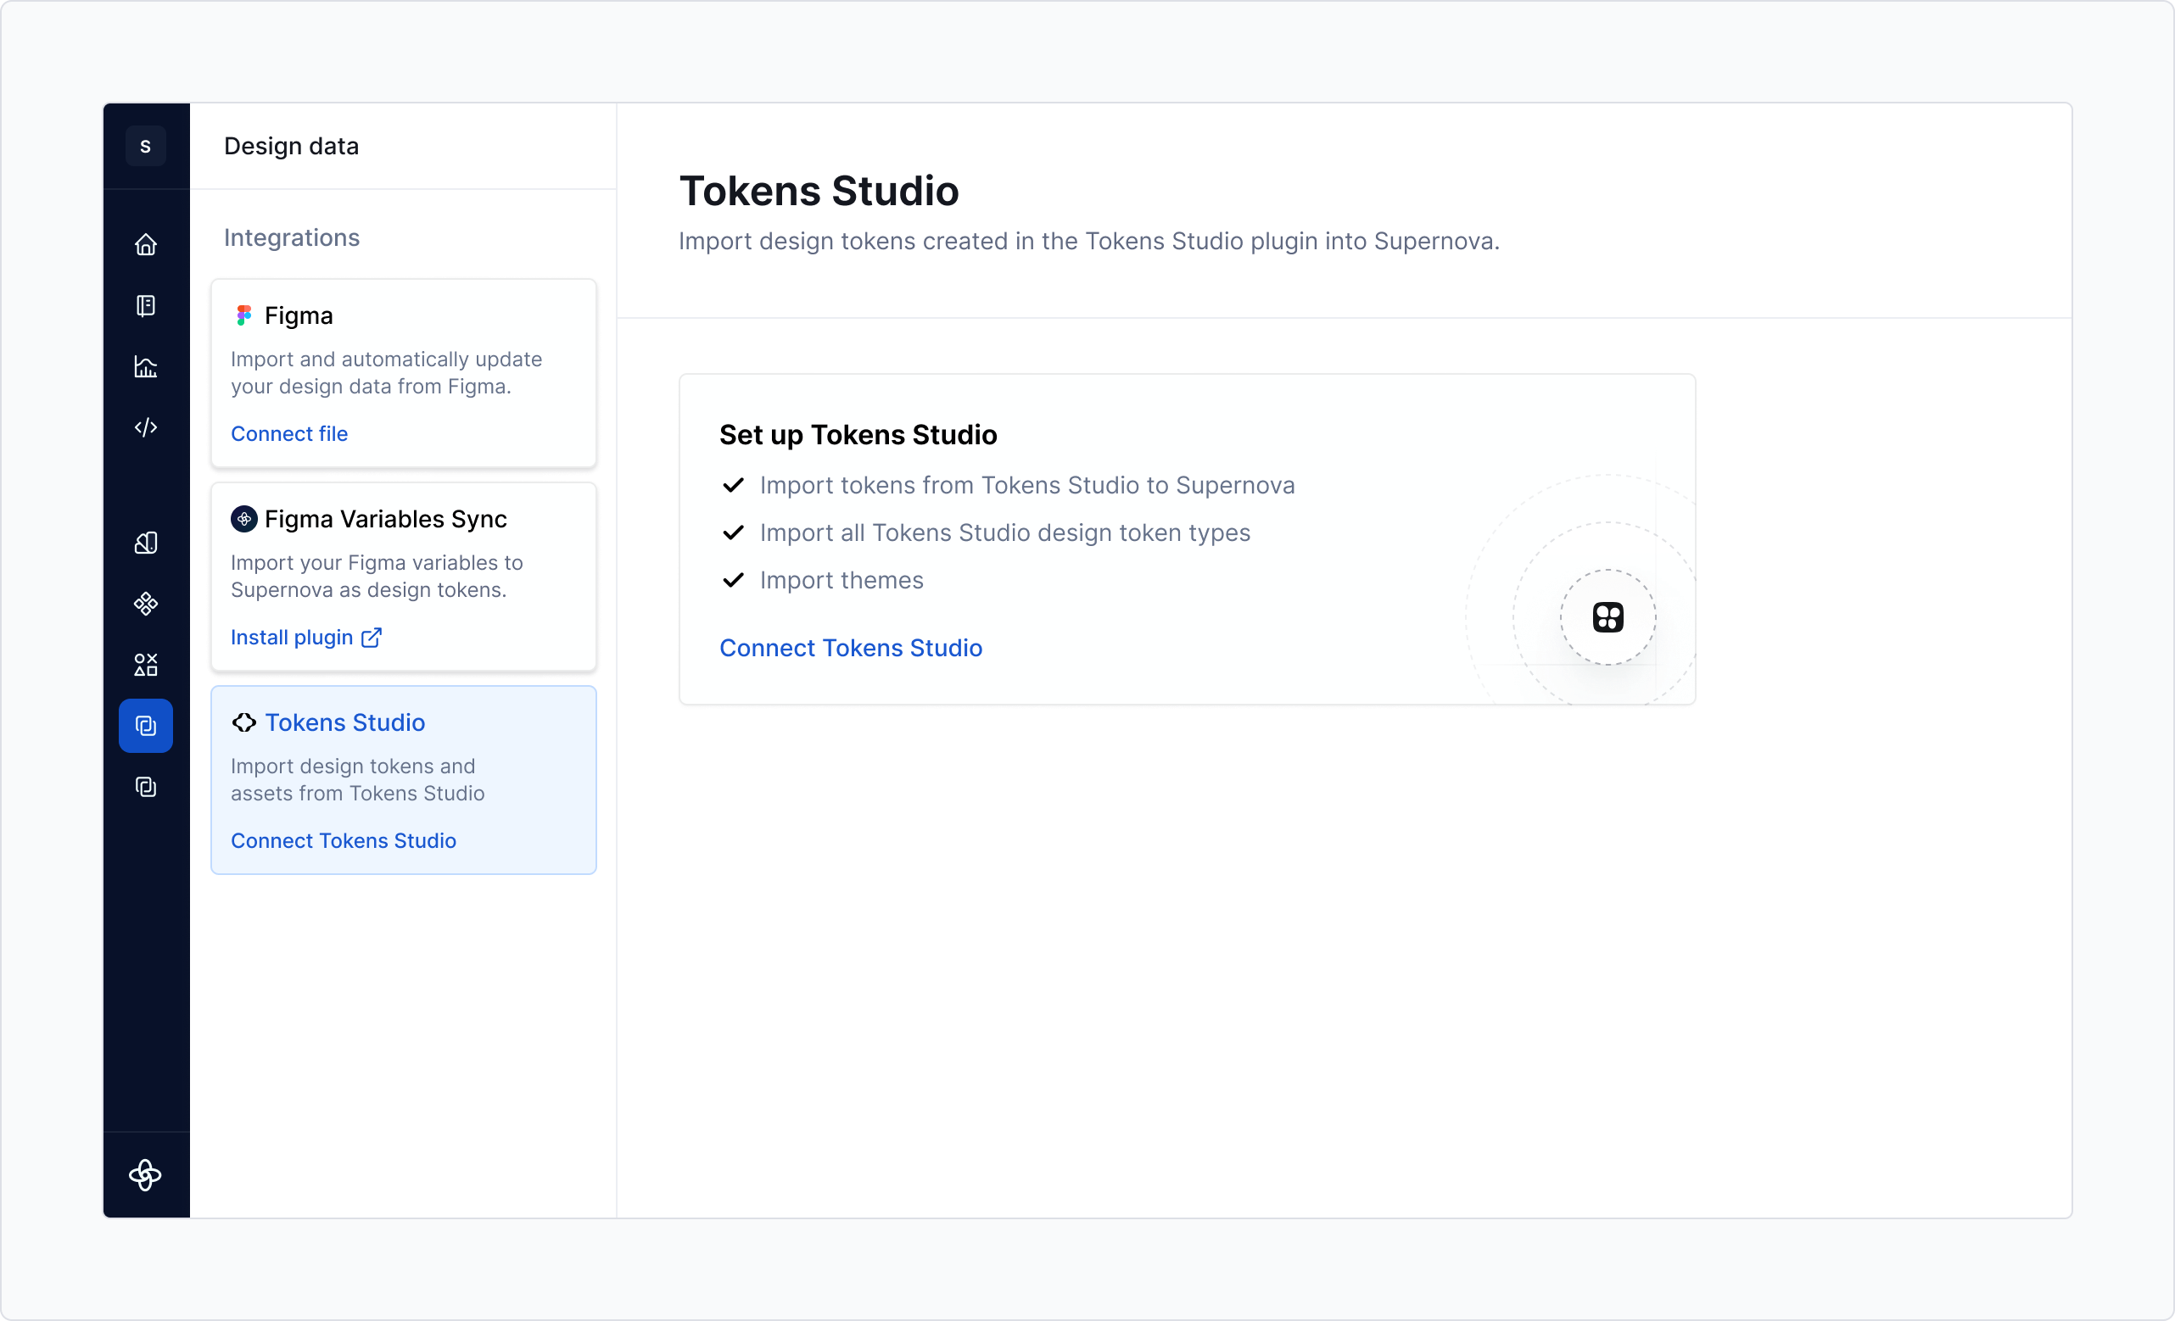
Task: Click the S workspace avatar at top
Action: click(146, 146)
